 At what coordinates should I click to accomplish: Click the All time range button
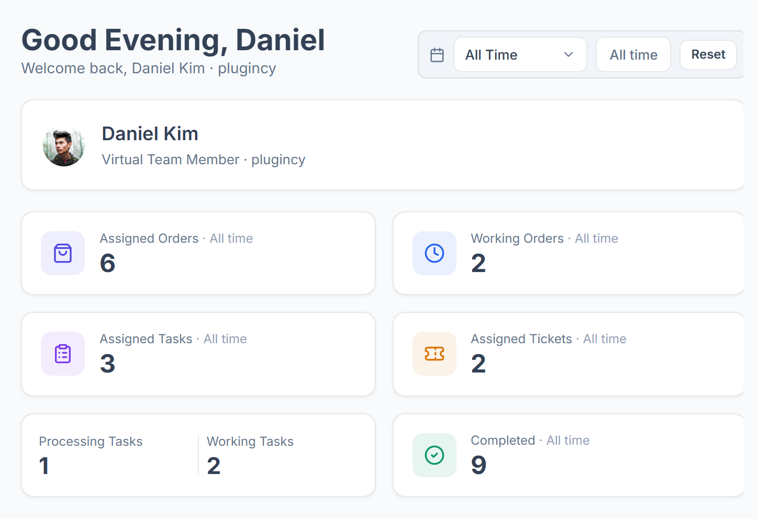pos(633,54)
